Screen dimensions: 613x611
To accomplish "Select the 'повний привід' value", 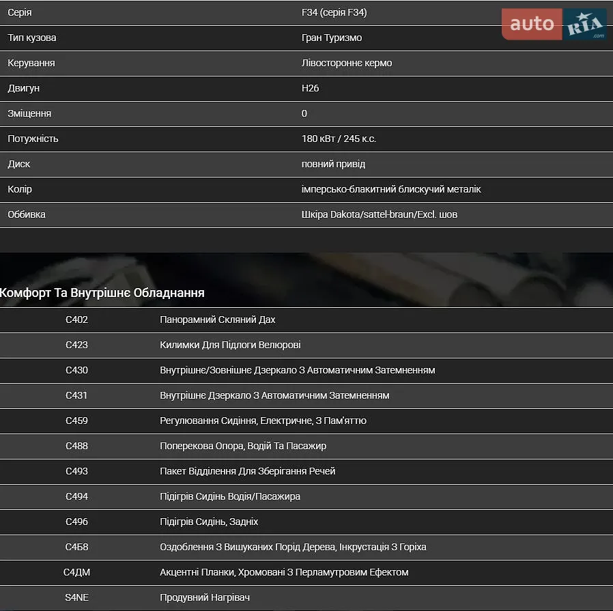I will click(x=334, y=164).
